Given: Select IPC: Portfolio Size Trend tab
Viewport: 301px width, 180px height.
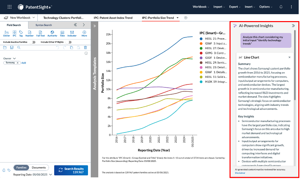Looking at the screenshot, I should tap(158, 18).
